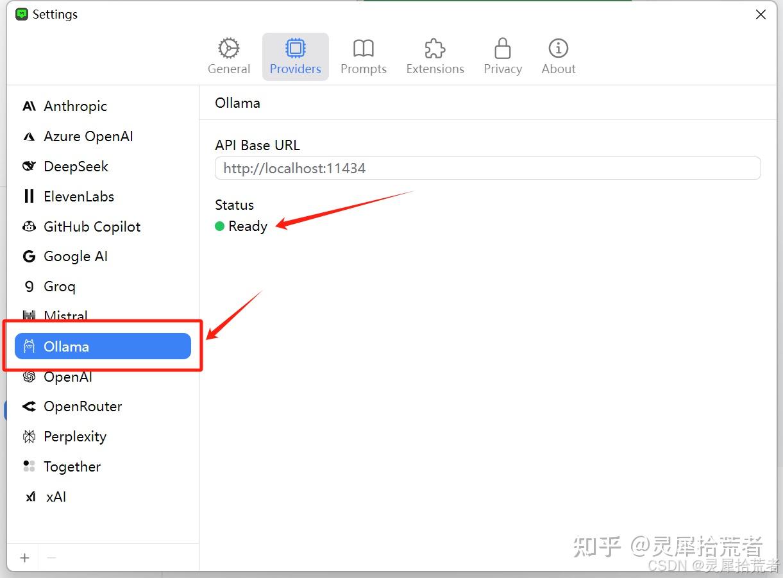Click the Google AI icon
The width and height of the screenshot is (783, 578).
coord(29,256)
